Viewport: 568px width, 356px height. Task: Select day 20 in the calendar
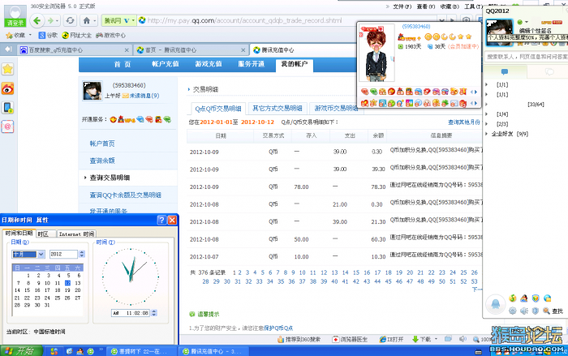click(x=78, y=290)
